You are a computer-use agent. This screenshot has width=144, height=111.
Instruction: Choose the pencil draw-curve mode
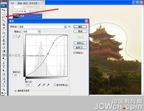click(19, 36)
